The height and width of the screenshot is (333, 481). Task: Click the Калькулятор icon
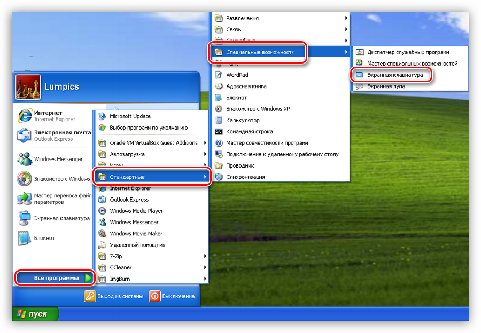coord(219,120)
